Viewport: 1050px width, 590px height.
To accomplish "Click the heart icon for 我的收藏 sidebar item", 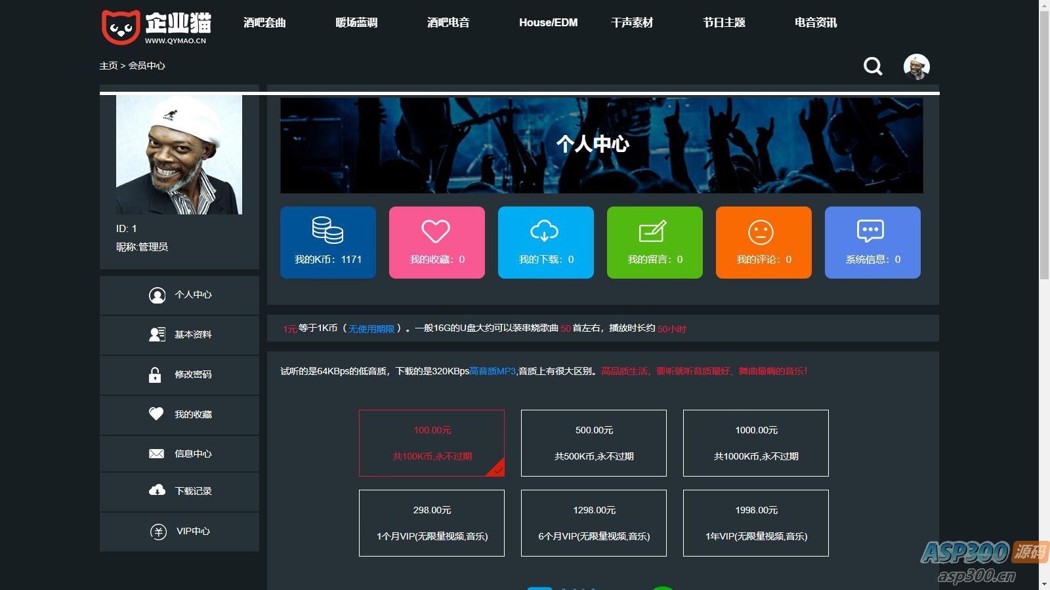I will pyautogui.click(x=156, y=414).
